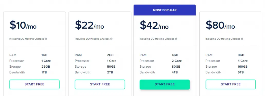Select the 160GB Storage value
Viewport: 265px width, 96px height.
[x=243, y=67]
